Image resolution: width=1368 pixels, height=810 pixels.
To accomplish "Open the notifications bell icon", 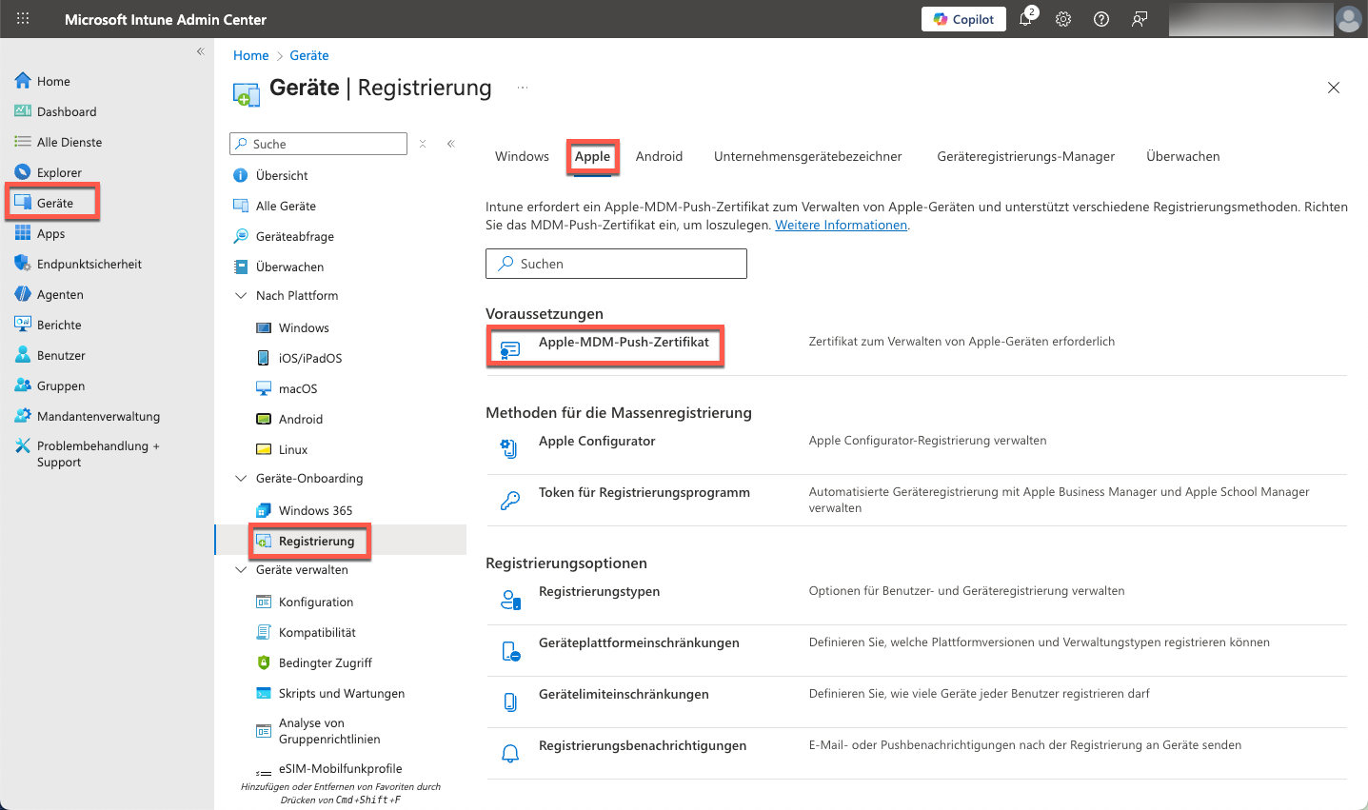I will click(x=1025, y=19).
